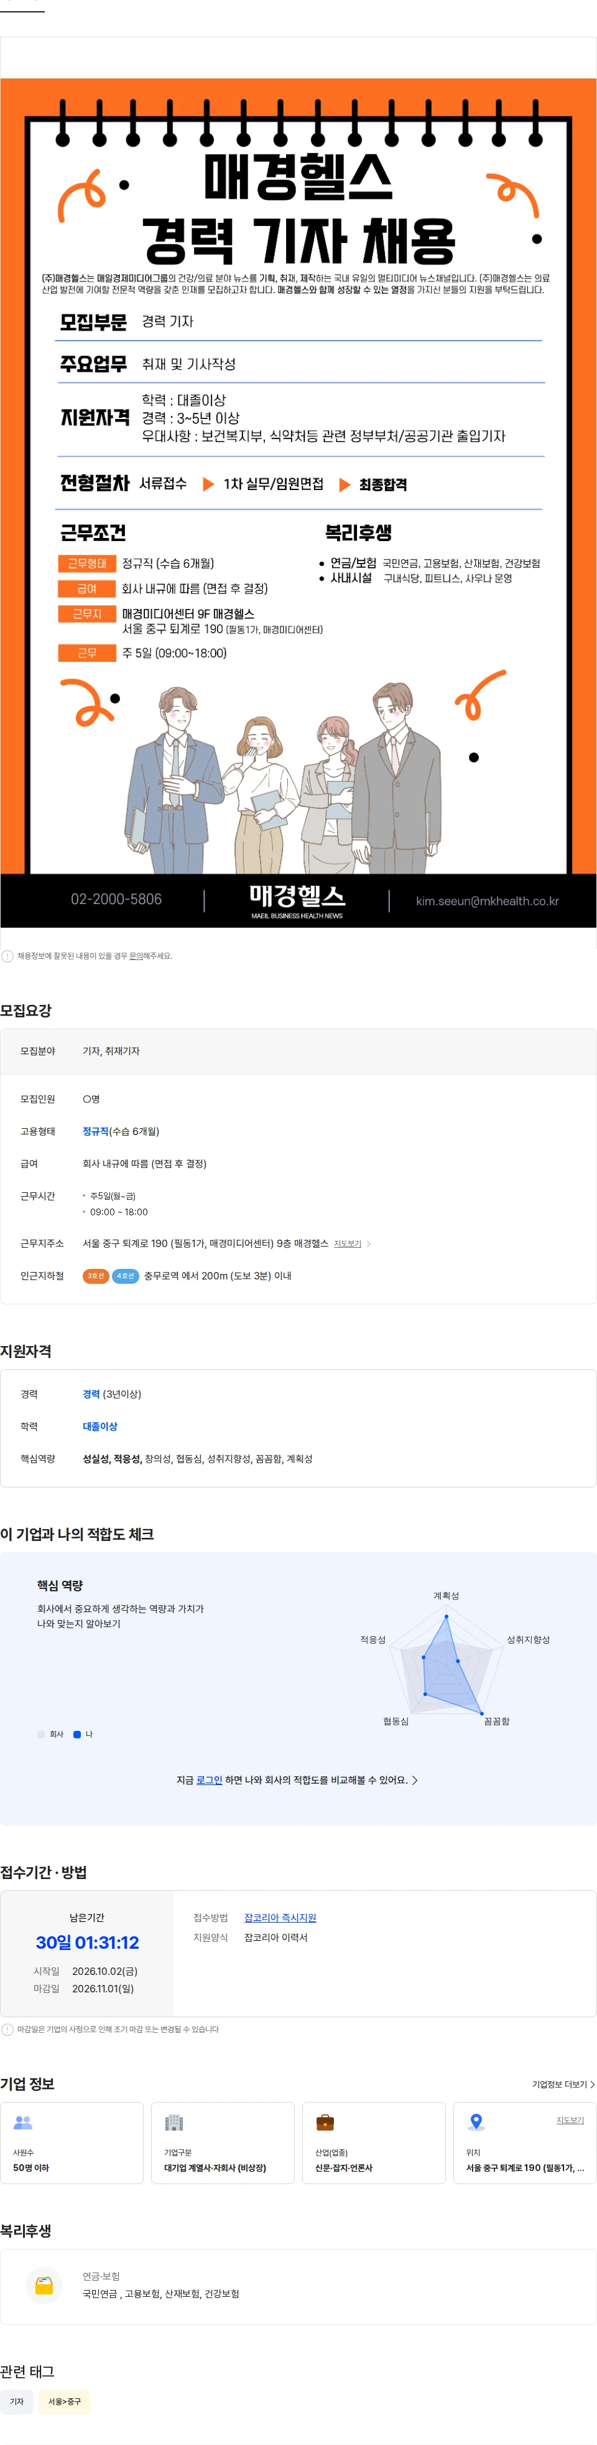Viewport: 597px width, 2445px height.
Task: Click the 회사 legend swatch under the radar chart
Action: [41, 1734]
